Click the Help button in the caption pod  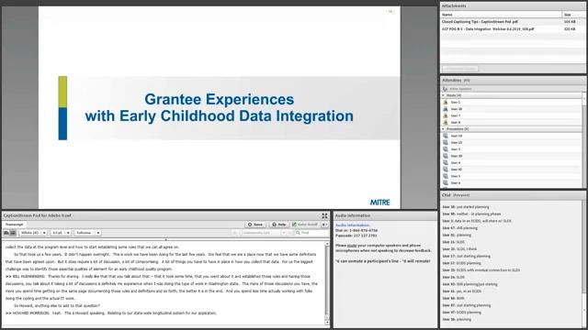tap(279, 225)
